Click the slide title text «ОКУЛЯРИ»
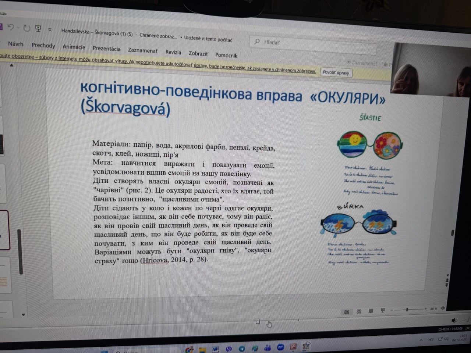The height and width of the screenshot is (353, 471). pos(348,98)
